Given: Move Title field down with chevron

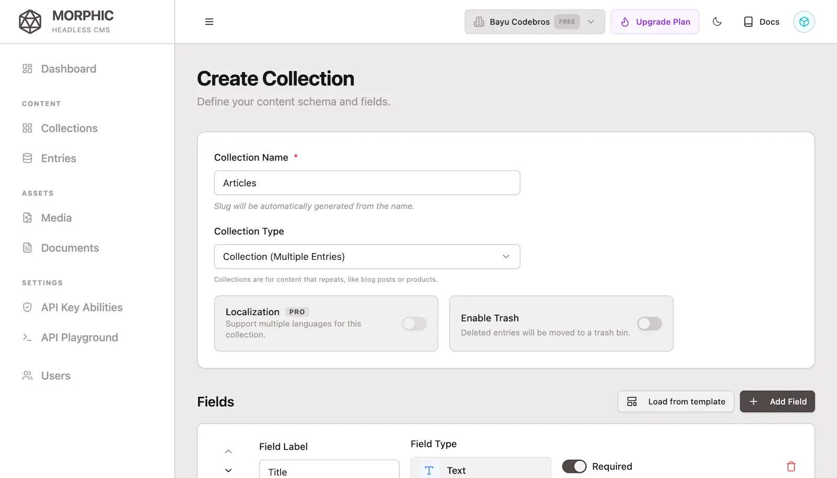Looking at the screenshot, I should (228, 470).
